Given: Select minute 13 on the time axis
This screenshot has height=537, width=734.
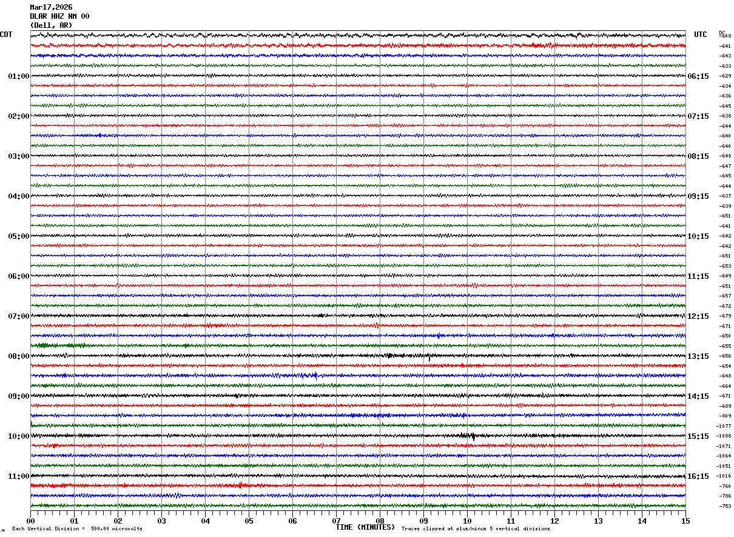Looking at the screenshot, I should 598,521.
